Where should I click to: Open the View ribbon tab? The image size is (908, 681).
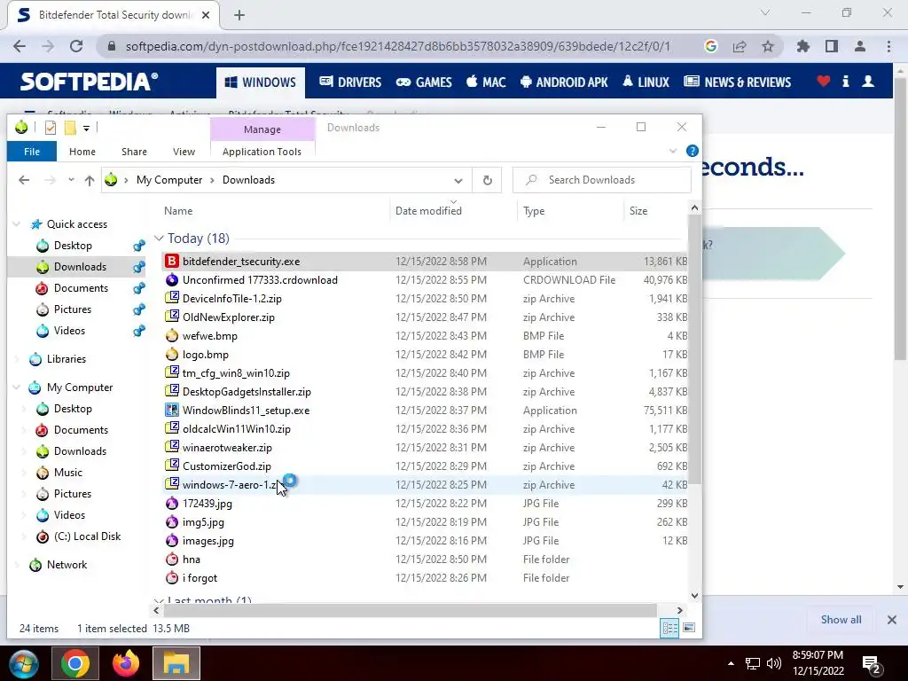[184, 151]
